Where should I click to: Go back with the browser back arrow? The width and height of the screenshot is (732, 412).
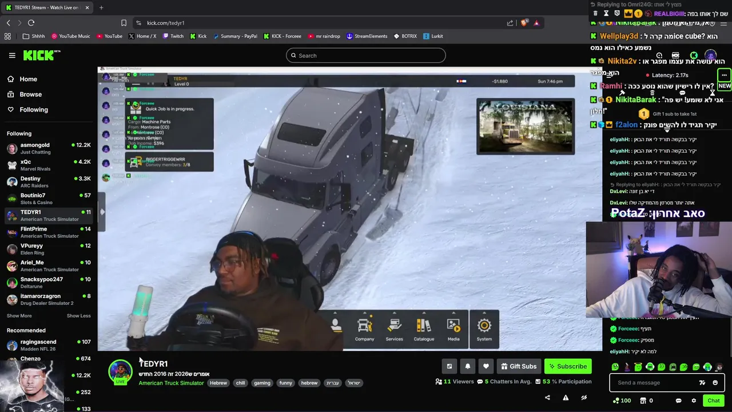pyautogui.click(x=8, y=23)
